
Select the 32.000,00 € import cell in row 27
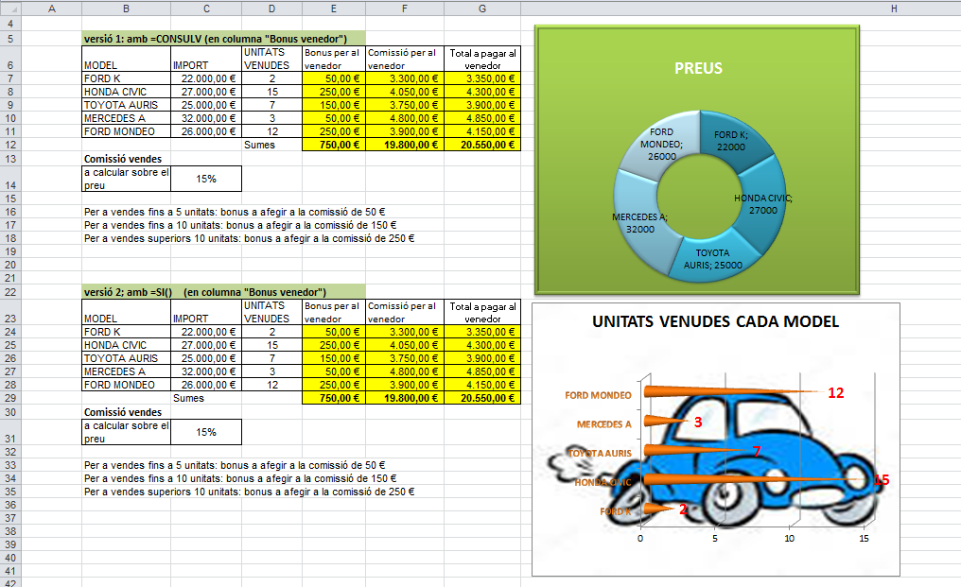tap(205, 372)
